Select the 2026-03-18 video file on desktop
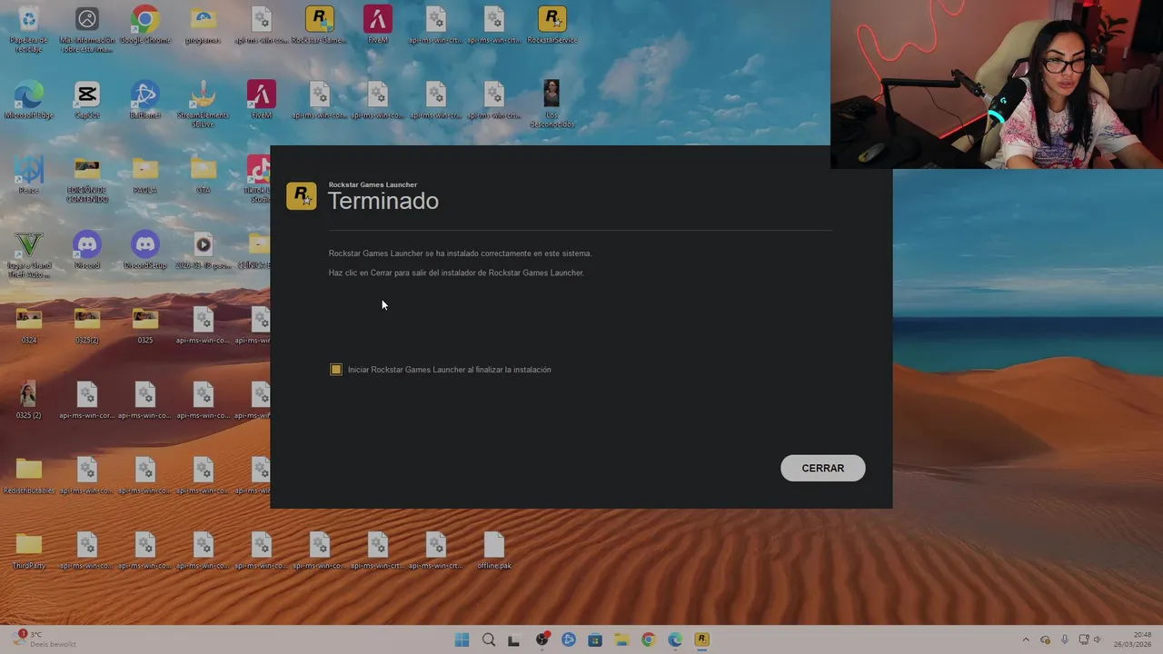The image size is (1163, 654). click(x=204, y=250)
